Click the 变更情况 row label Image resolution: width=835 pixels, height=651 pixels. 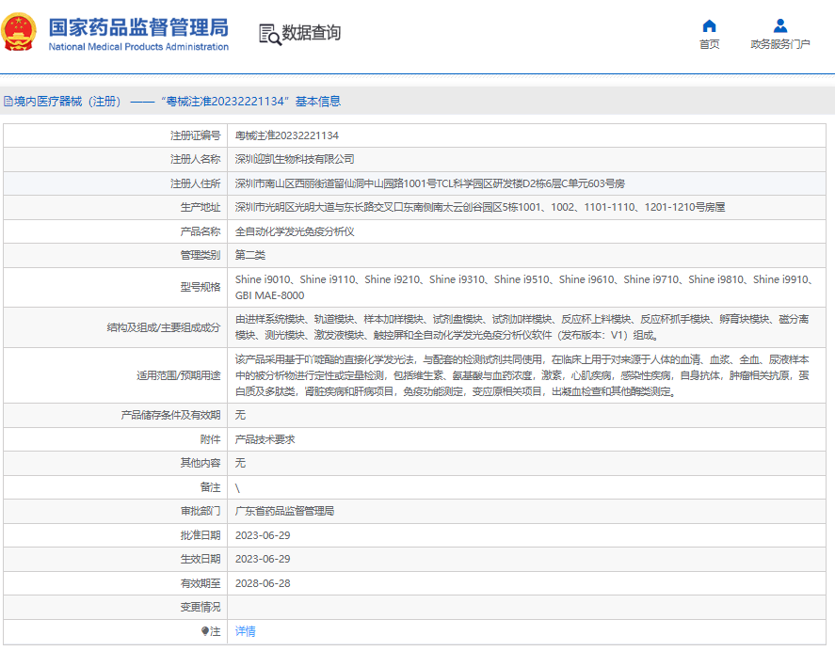click(201, 608)
